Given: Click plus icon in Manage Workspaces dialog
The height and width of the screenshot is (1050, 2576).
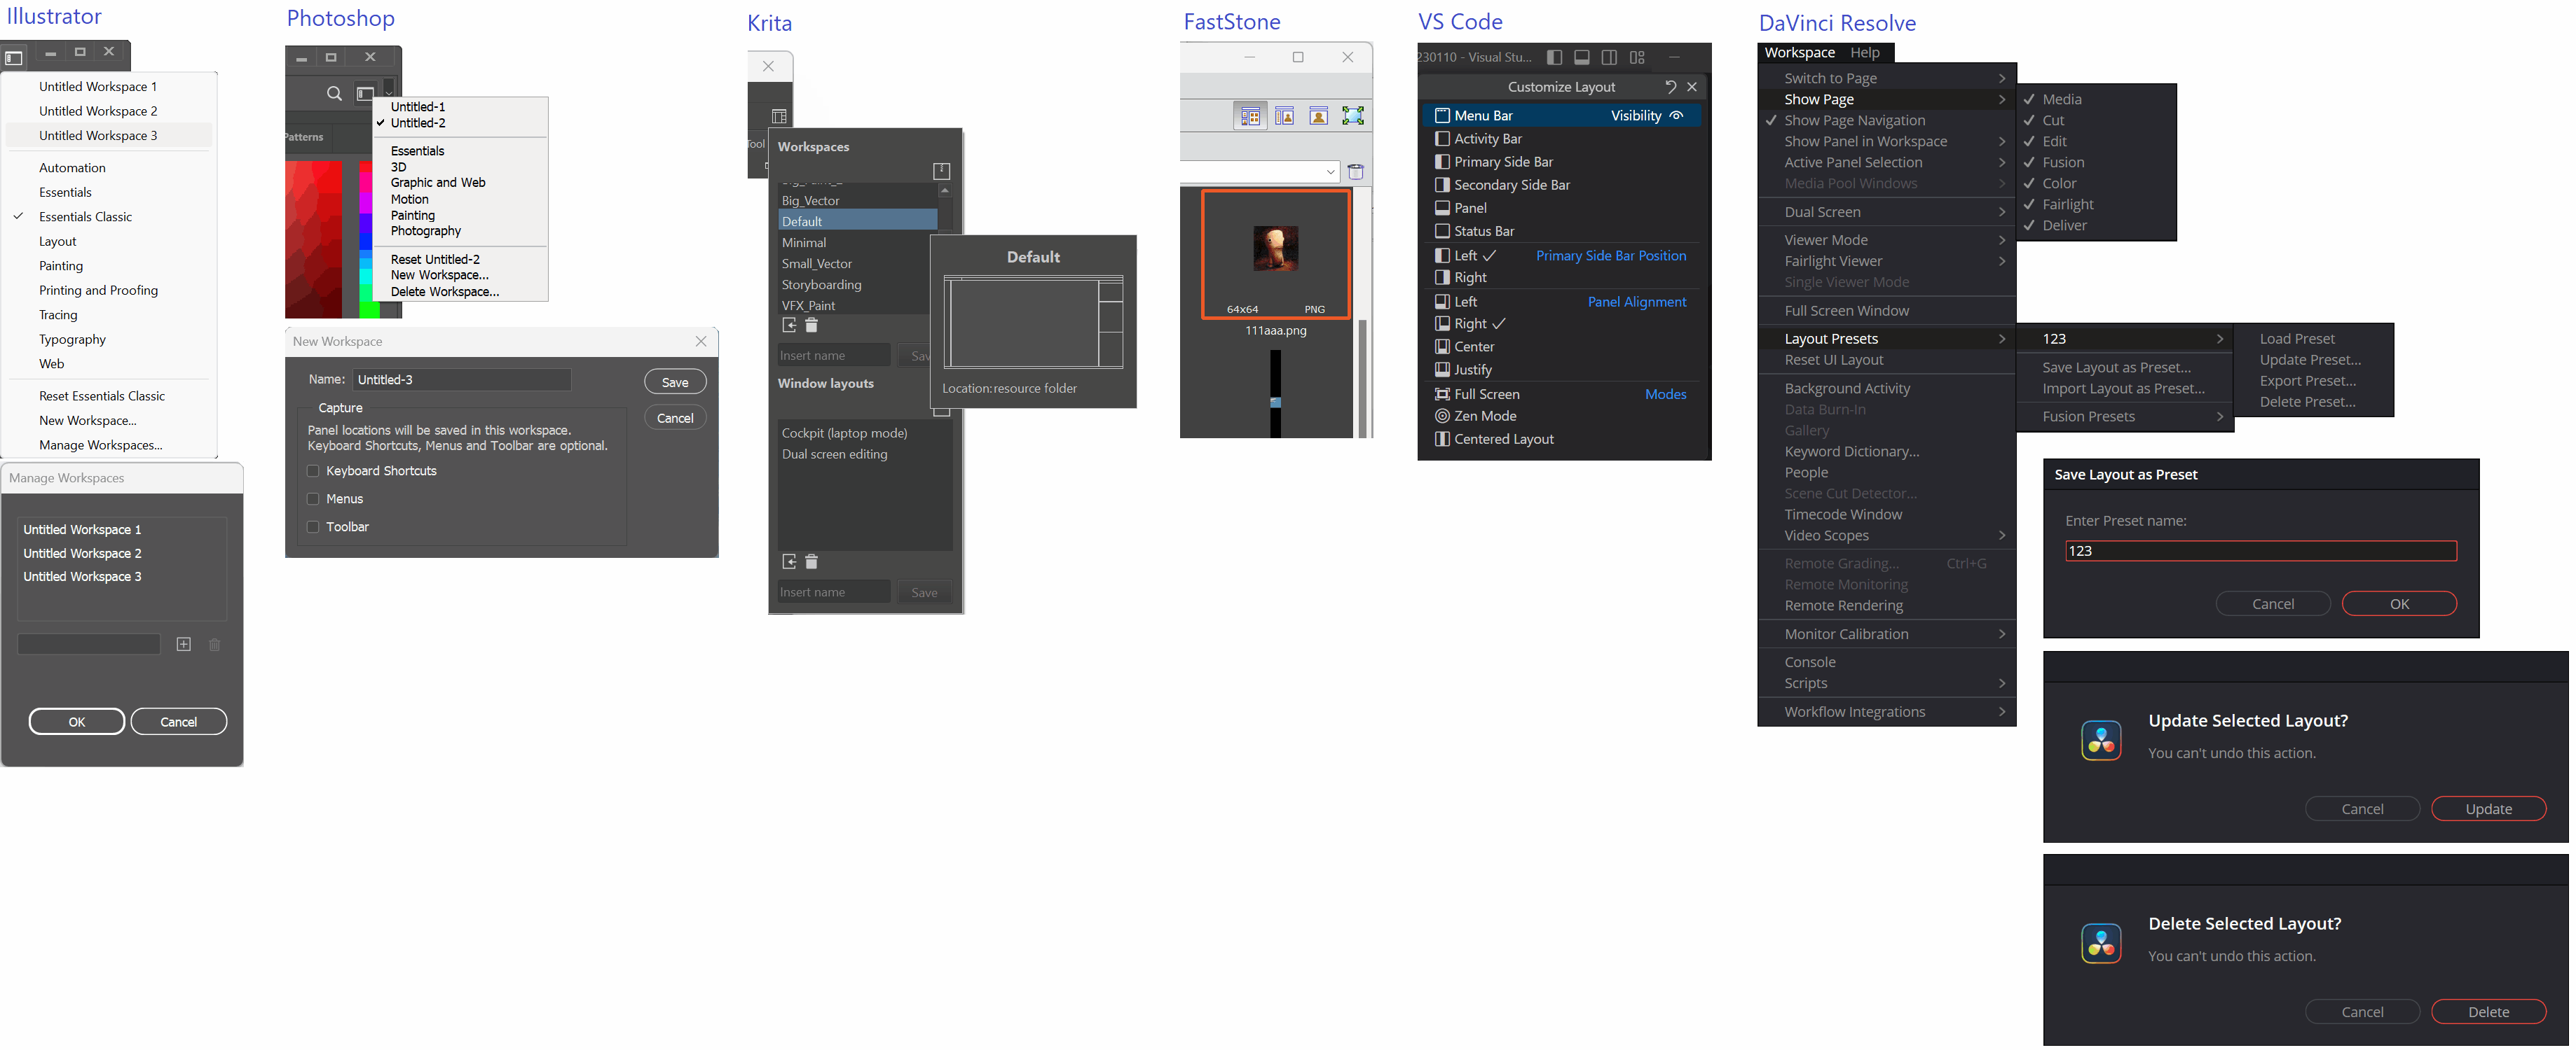Looking at the screenshot, I should pyautogui.click(x=184, y=645).
